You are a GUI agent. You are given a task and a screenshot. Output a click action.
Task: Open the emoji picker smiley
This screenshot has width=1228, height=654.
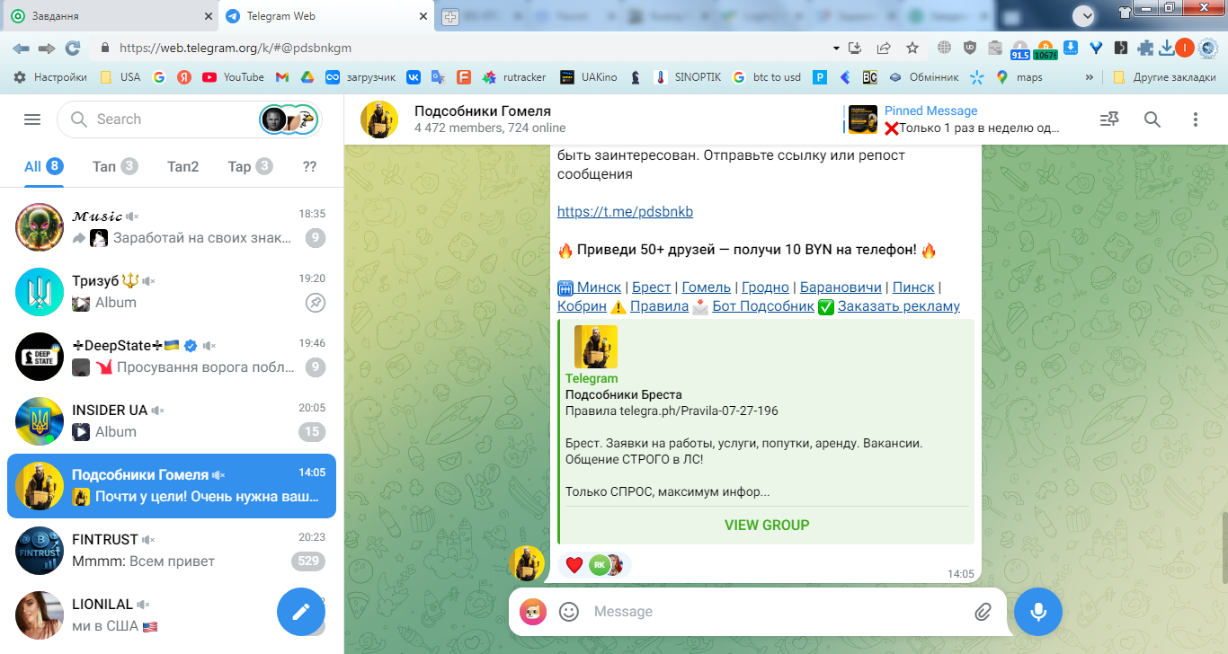(x=569, y=612)
